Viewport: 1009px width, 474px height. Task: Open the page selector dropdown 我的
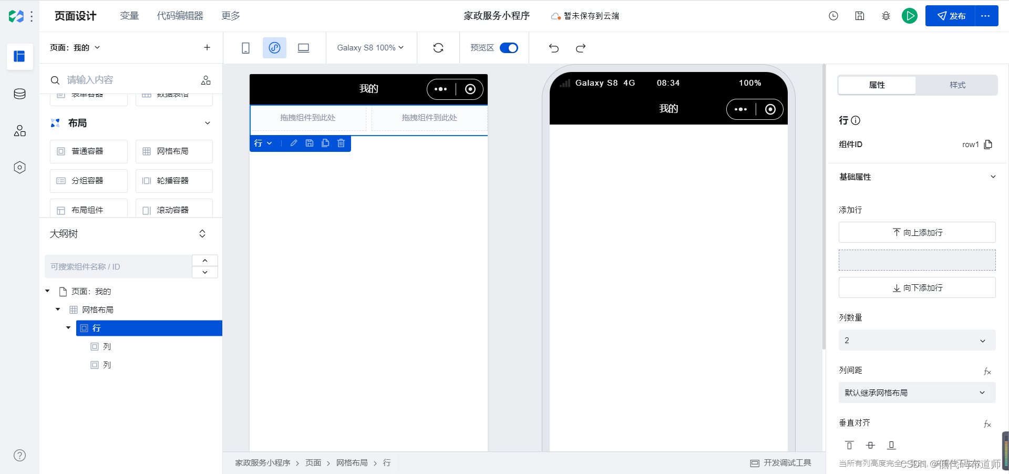75,47
